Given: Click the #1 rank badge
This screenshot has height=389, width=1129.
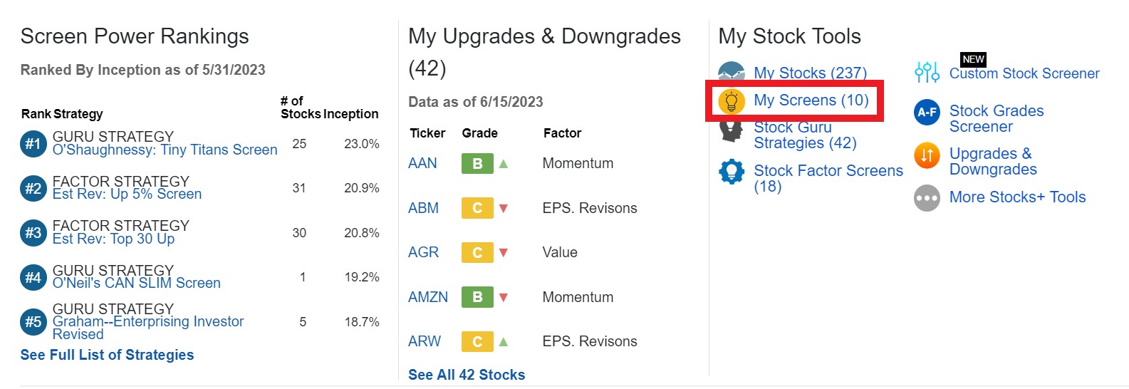Looking at the screenshot, I should [33, 144].
